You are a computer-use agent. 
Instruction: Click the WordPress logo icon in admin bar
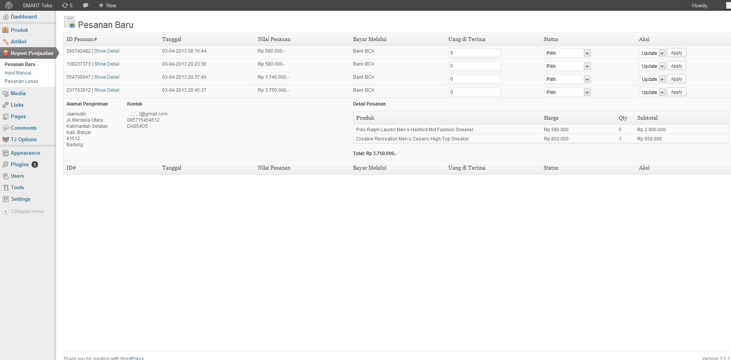coord(9,5)
